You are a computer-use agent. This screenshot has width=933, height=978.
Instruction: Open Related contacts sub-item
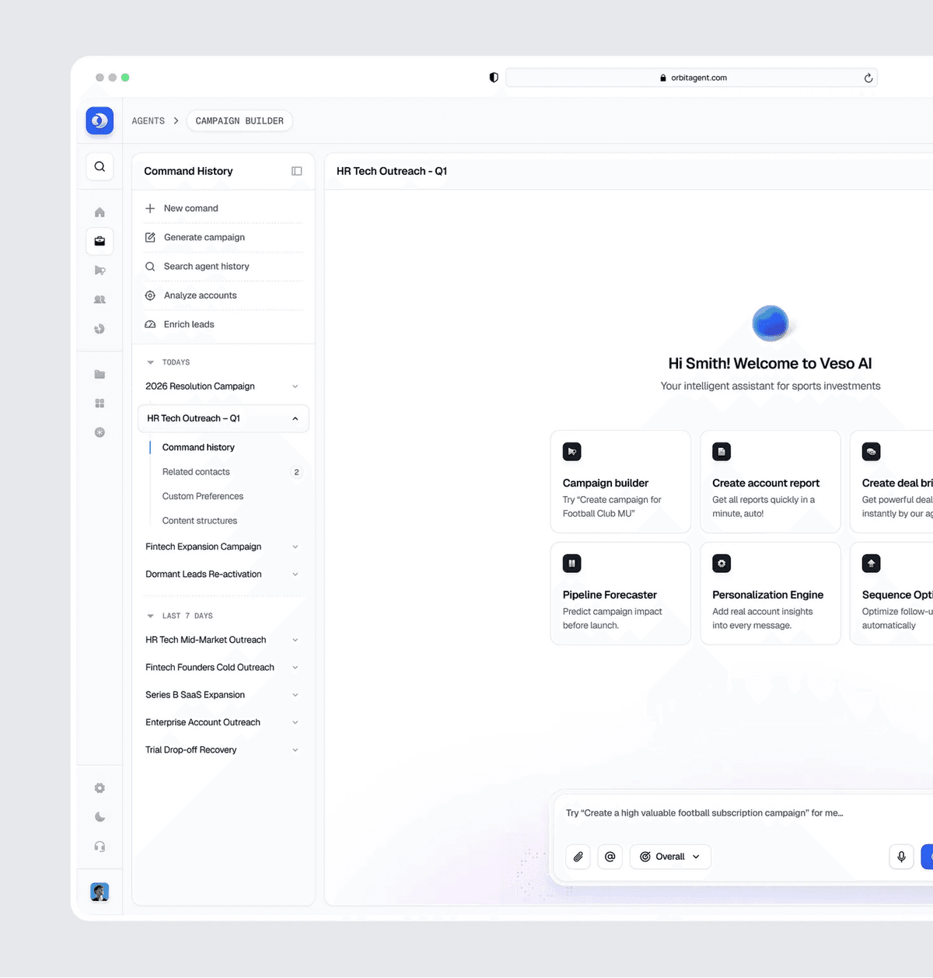196,472
